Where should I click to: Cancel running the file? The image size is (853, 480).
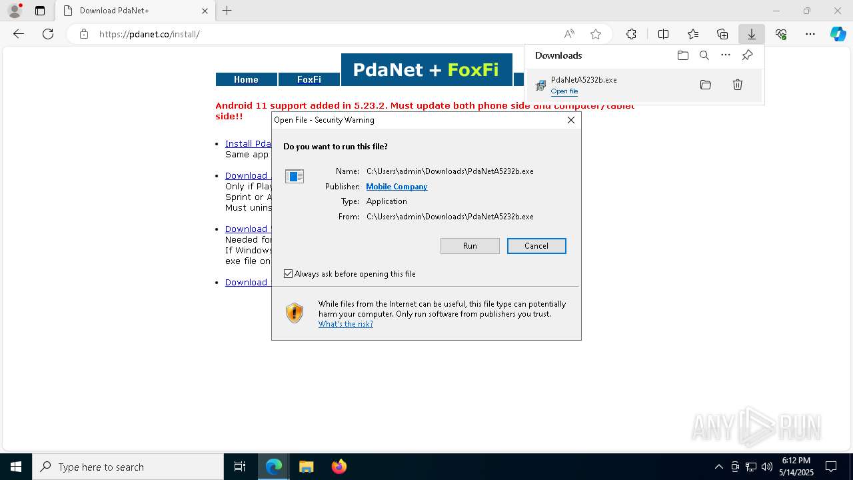pyautogui.click(x=536, y=246)
